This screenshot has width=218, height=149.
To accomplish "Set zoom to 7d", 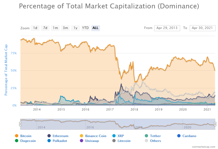I will 45,28.
